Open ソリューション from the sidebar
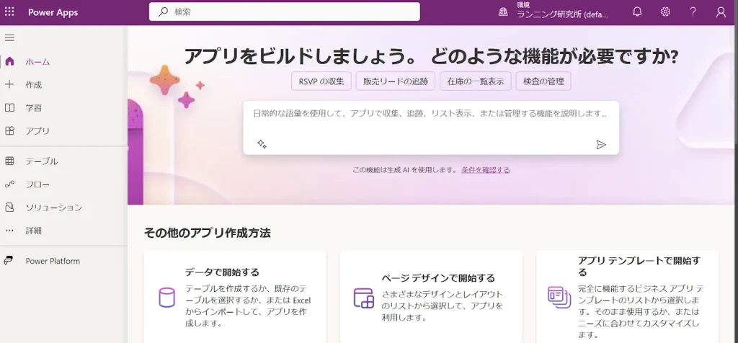The width and height of the screenshot is (738, 343). [x=53, y=208]
